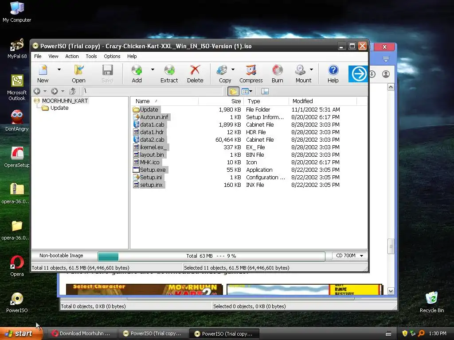
Task: Open the MyPal 68 desktop shortcut
Action: click(17, 49)
